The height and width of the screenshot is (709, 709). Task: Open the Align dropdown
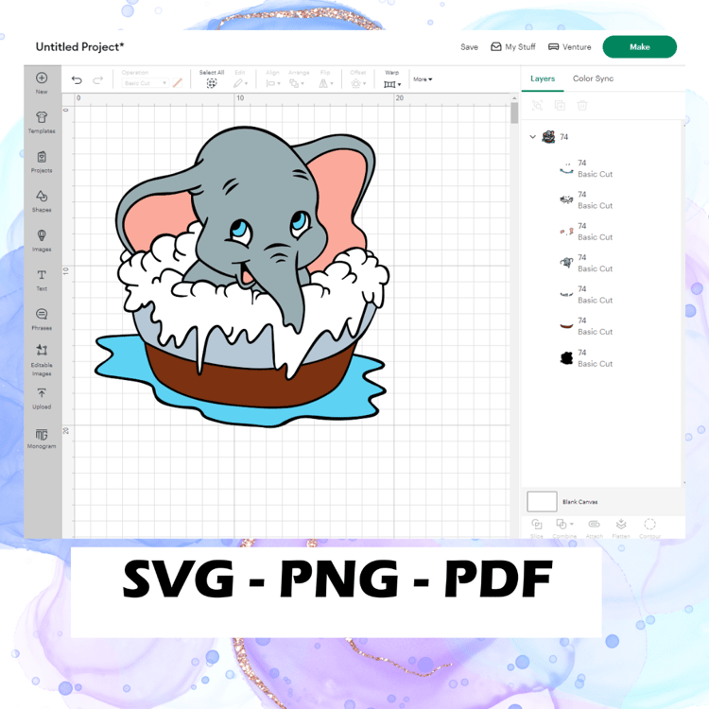click(x=273, y=83)
